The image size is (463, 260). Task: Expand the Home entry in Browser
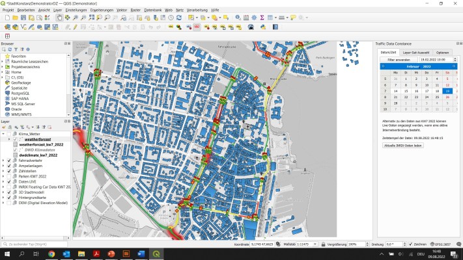point(3,72)
